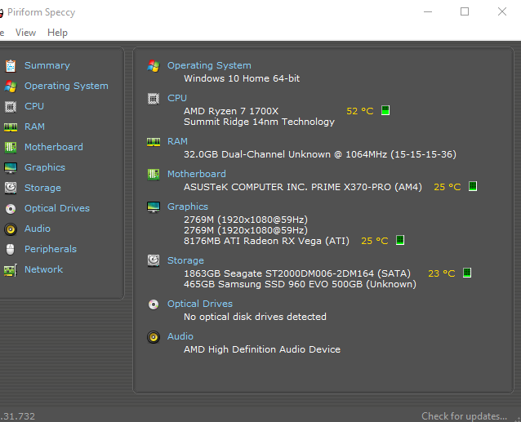Click the Optical Drives disc icon in sidebar
The width and height of the screenshot is (521, 422).
pyautogui.click(x=10, y=208)
